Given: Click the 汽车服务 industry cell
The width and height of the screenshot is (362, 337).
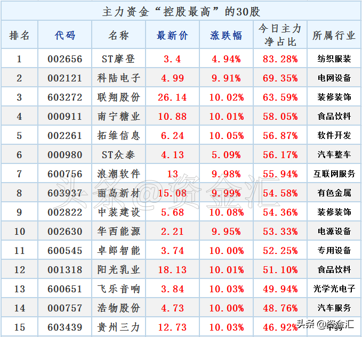Looking at the screenshot, I should 334,308.
